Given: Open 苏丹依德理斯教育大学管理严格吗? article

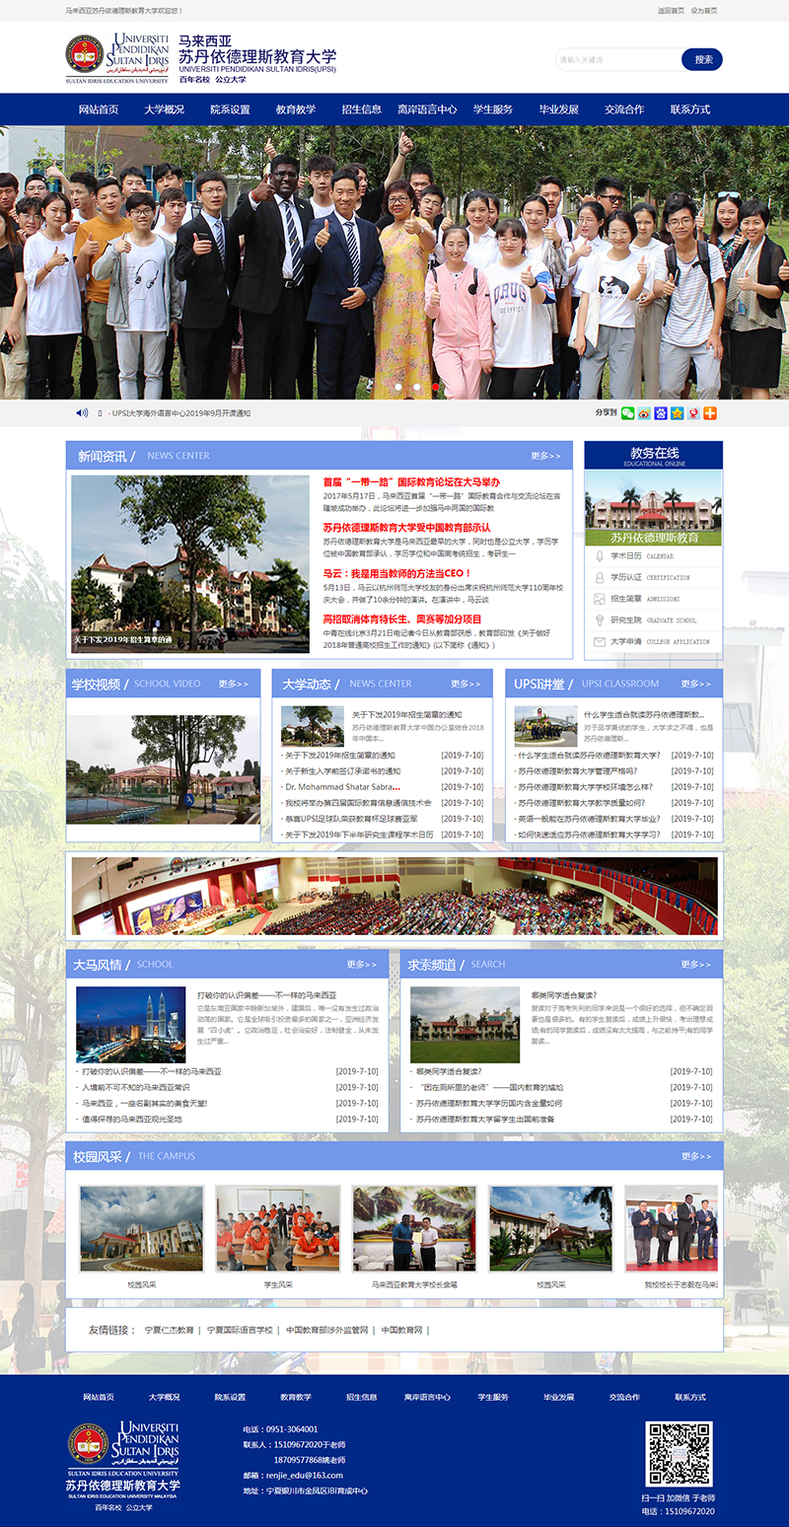Looking at the screenshot, I should 578,771.
